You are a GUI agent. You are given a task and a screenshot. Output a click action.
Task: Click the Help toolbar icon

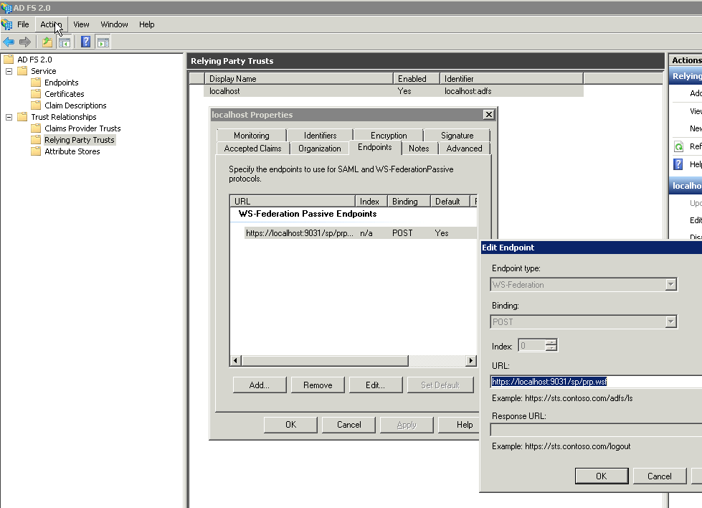(x=85, y=41)
